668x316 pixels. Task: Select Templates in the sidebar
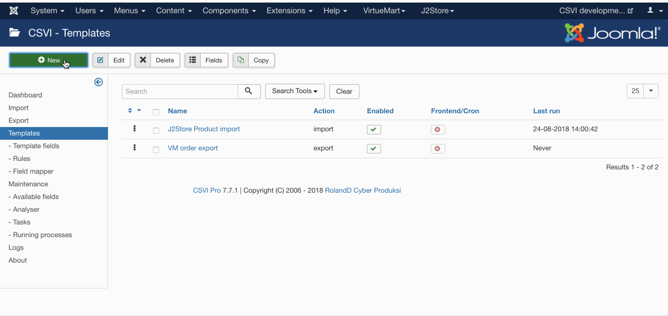click(x=54, y=133)
